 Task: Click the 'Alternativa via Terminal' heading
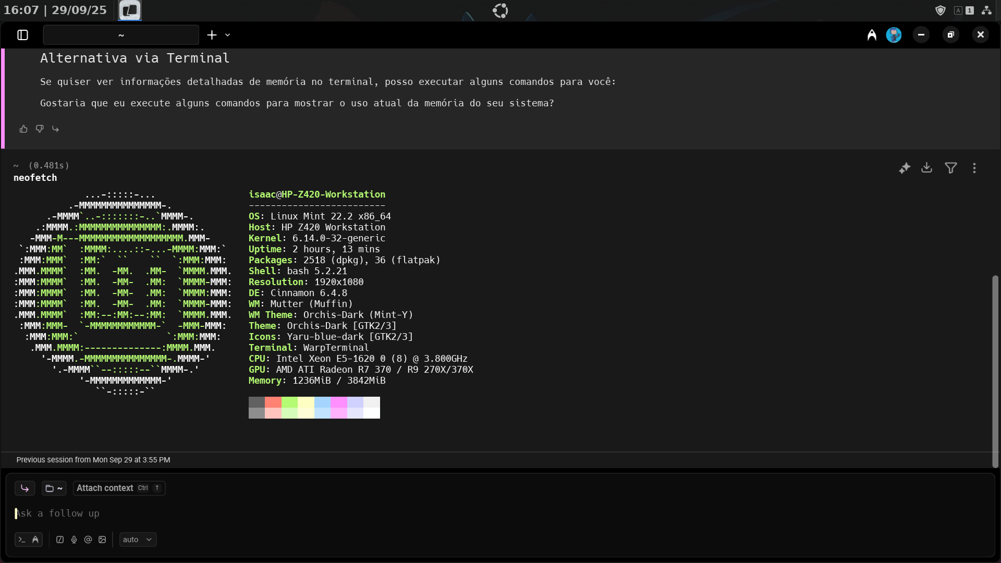tap(135, 58)
